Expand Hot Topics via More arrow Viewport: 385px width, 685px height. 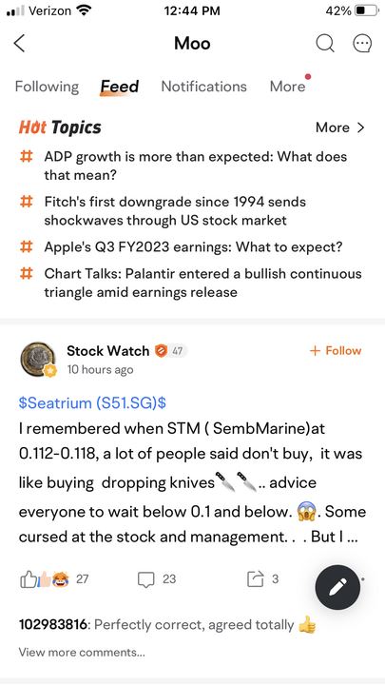coord(339,127)
